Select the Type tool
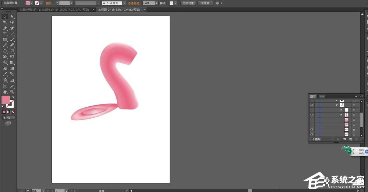368x192 pixels. click(5, 34)
